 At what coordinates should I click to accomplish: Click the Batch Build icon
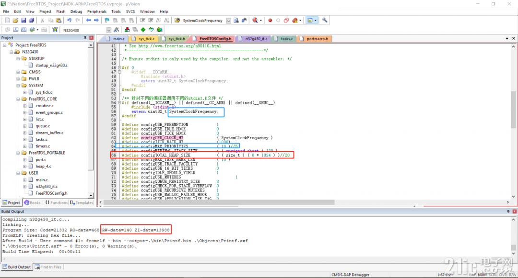click(32, 30)
